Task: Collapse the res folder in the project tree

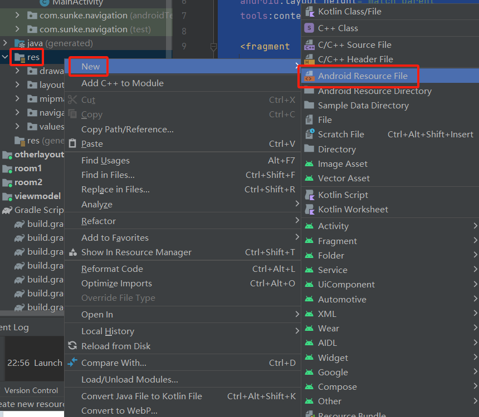Action: point(6,57)
